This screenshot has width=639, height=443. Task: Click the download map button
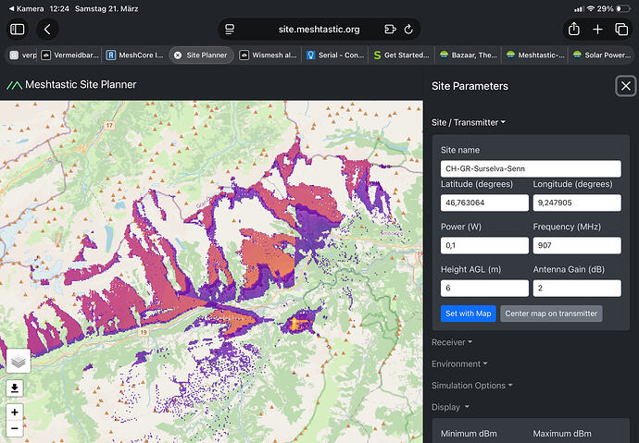[15, 388]
